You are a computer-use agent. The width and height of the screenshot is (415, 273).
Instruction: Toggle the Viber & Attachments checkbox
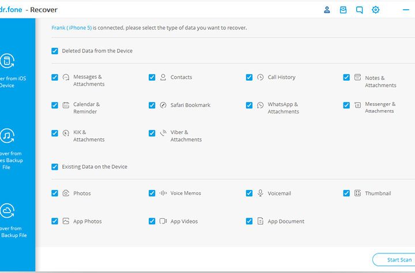pos(152,133)
